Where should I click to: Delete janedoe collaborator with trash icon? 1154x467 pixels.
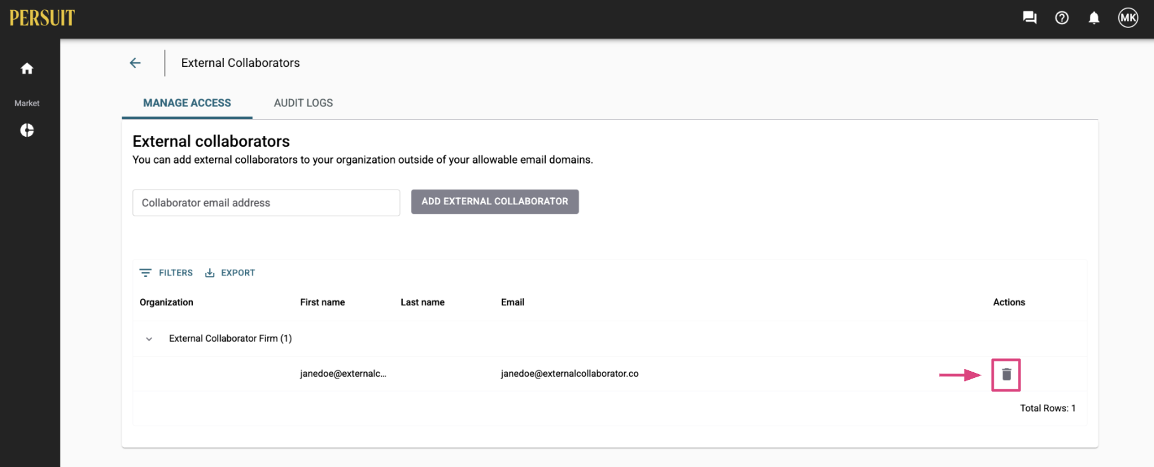pyautogui.click(x=1006, y=375)
